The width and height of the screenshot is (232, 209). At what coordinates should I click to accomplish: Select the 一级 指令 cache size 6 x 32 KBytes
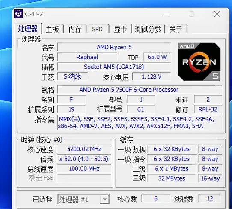click(x=172, y=159)
